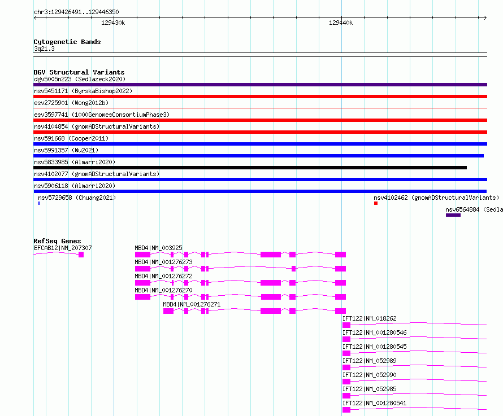
Task: Click the MBD4|NM_003925 transcript label
Action: [158, 248]
